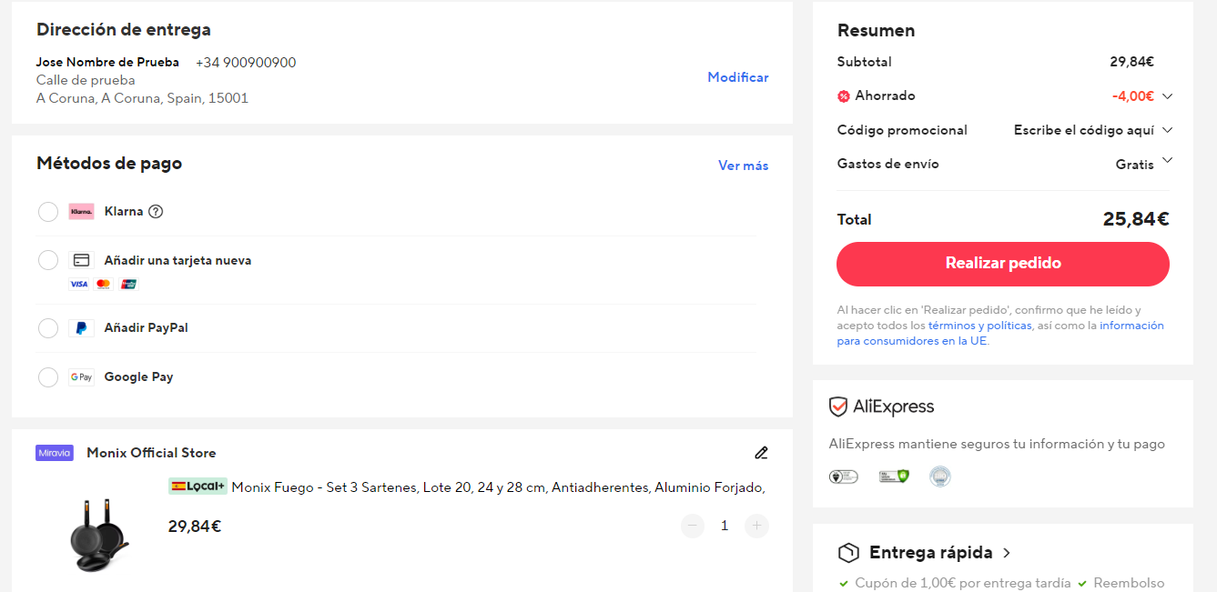Click the Subtotal value 29,84€
This screenshot has width=1217, height=592.
(x=1131, y=63)
